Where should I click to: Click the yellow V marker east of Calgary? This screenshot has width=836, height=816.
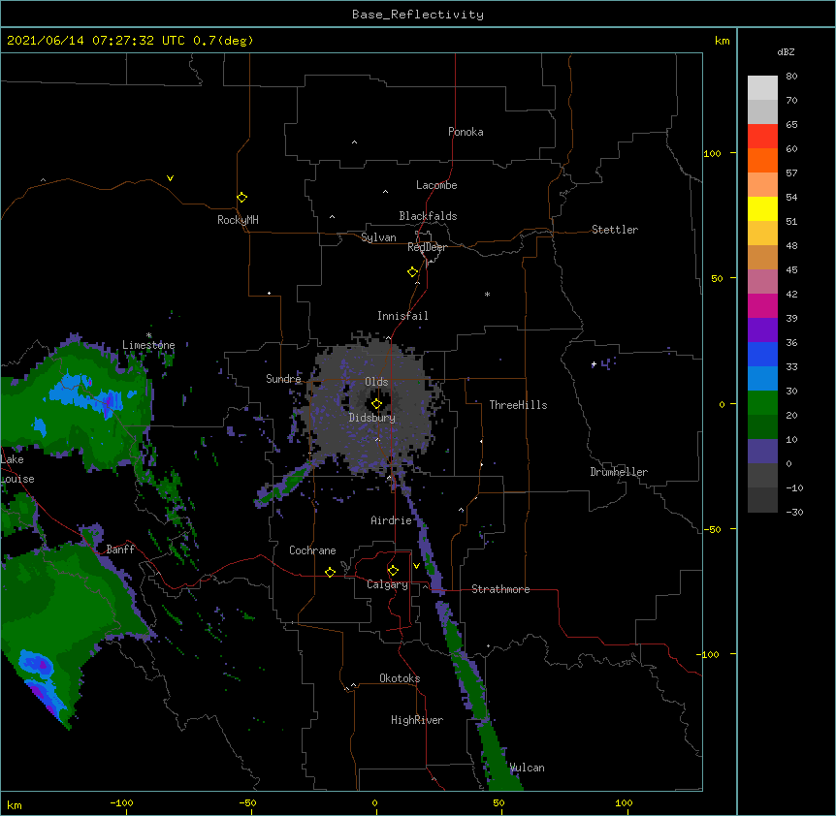point(416,566)
